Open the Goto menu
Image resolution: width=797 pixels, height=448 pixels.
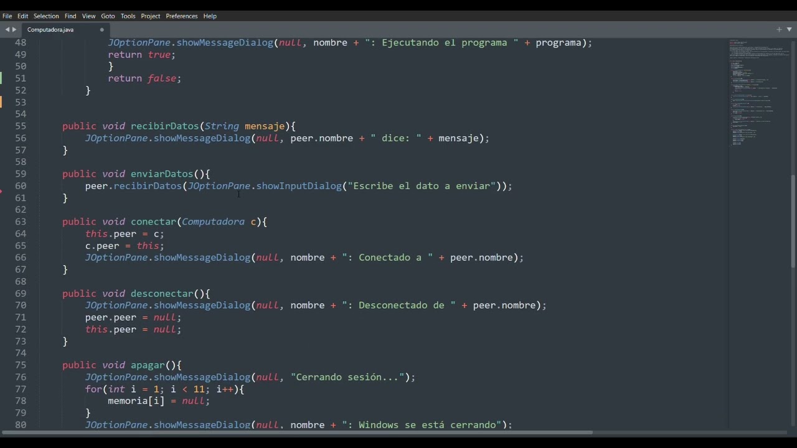pyautogui.click(x=108, y=16)
